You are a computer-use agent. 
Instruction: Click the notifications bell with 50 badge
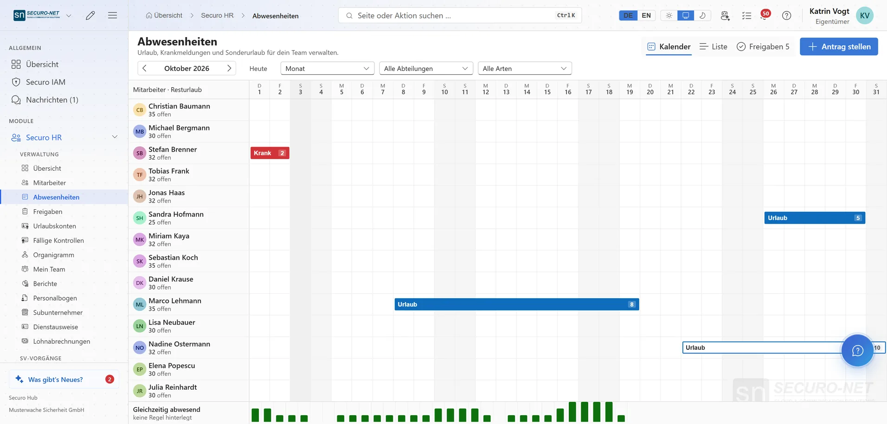pos(765,15)
